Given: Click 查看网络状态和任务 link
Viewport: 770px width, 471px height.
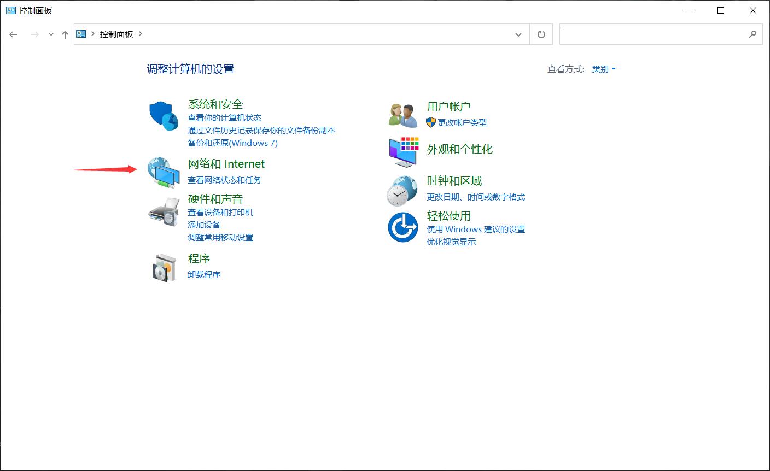Looking at the screenshot, I should pos(225,180).
